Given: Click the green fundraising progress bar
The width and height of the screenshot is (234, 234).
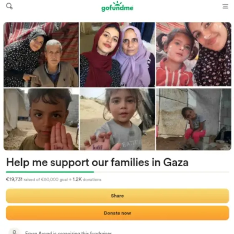Looking at the screenshot, I should click(x=50, y=172).
